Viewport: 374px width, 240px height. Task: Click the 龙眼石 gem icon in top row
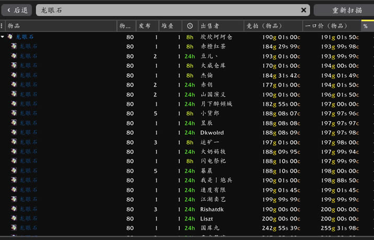tap(10, 37)
